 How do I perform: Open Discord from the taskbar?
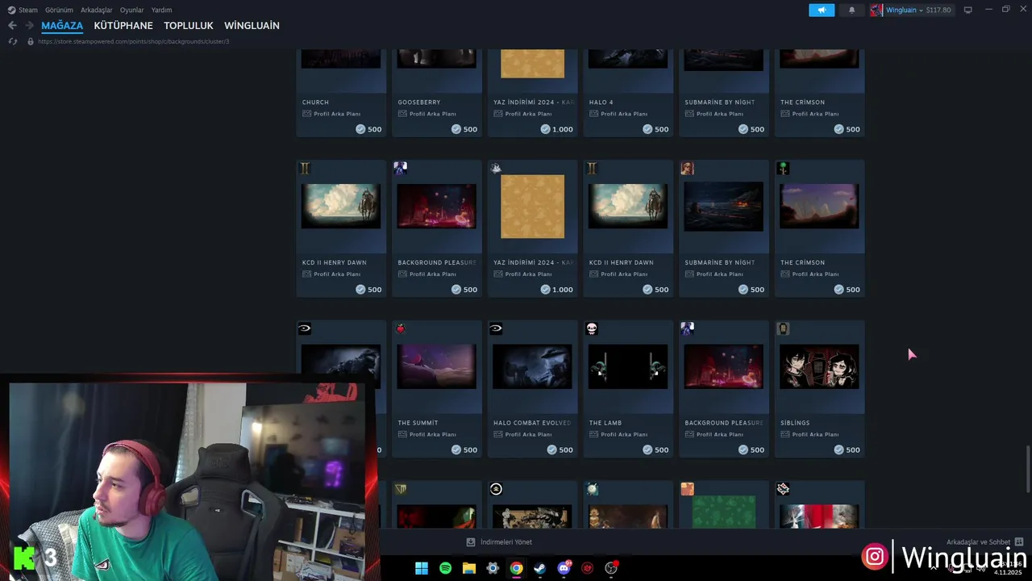point(564,568)
